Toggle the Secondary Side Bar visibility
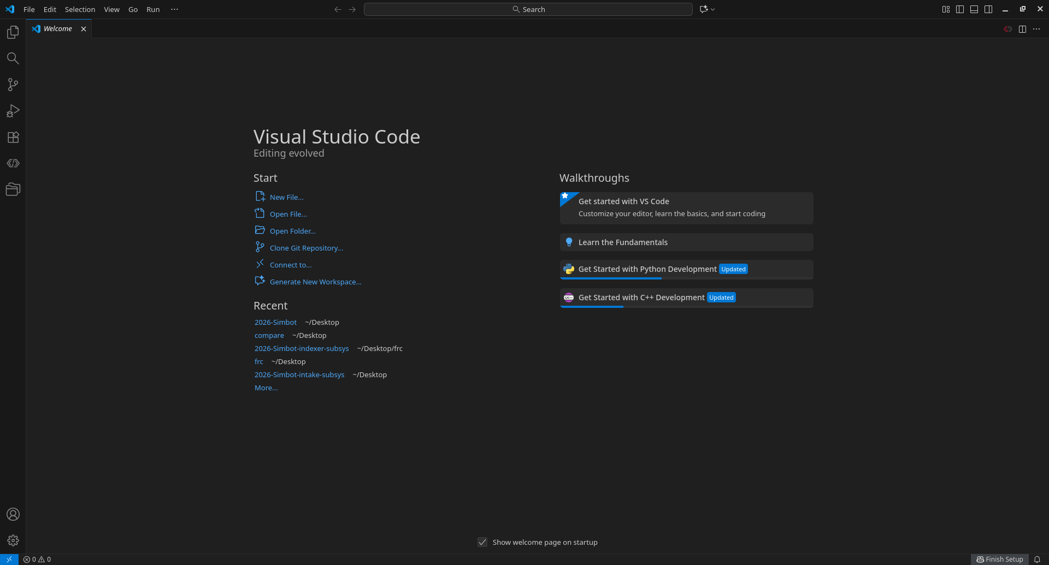The width and height of the screenshot is (1049, 565). click(x=988, y=9)
